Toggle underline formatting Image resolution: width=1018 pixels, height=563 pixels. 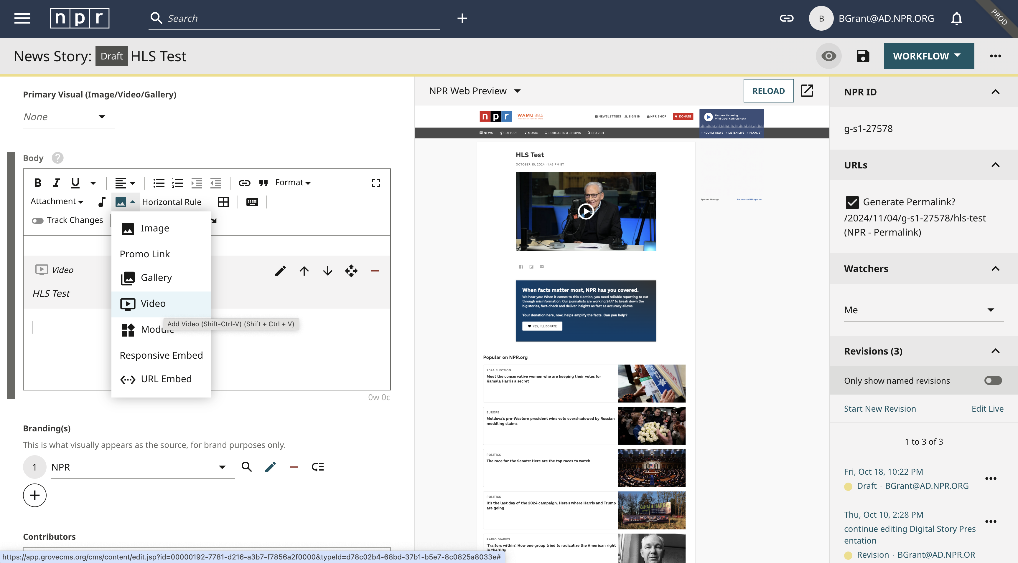(x=75, y=183)
